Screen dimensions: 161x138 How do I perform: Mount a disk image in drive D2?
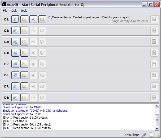pyautogui.click(x=15, y=31)
